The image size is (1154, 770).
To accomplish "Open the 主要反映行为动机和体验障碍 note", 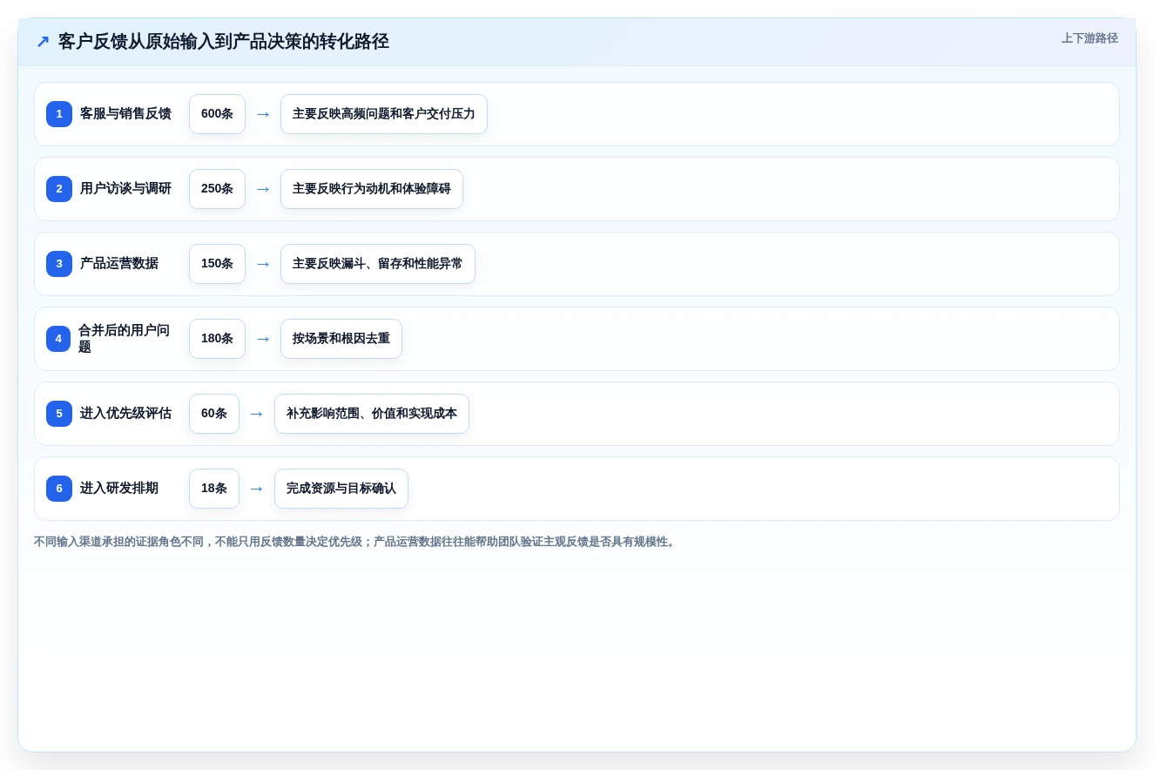I will coord(372,189).
